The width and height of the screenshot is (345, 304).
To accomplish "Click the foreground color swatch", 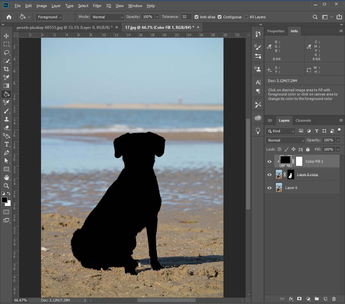I will point(4,200).
